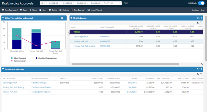Viewport: 207px width, 112px height.
Task: Maximize the Billed Plus Unbilled vs Contract panel
Action: (62, 18)
